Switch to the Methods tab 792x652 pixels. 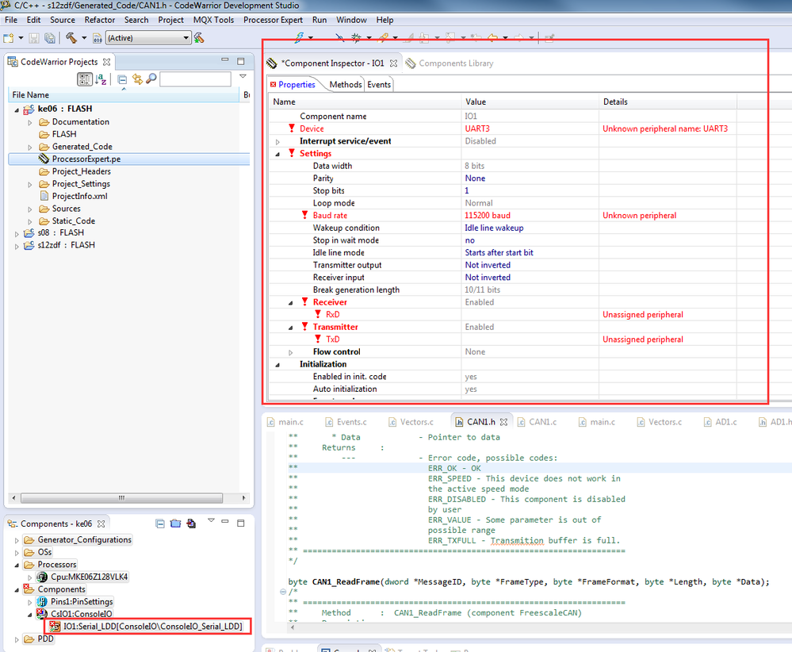coord(345,85)
